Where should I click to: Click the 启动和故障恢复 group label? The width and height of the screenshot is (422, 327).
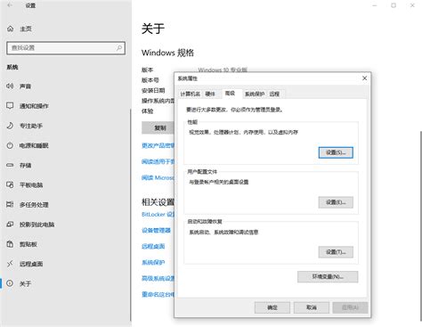pos(205,222)
